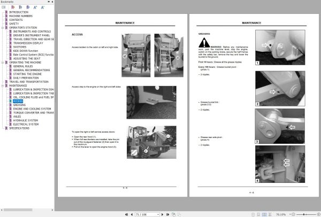Select the STARTING THE ENGINE bookmark
Screen dimensions: 321x217
coord(27,74)
